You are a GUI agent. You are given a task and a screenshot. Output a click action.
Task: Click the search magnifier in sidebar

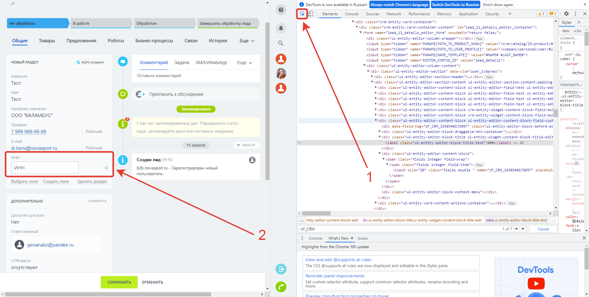(x=281, y=43)
